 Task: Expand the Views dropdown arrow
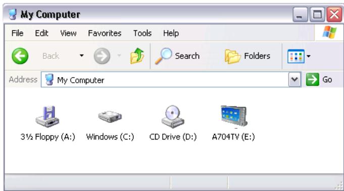coord(309,56)
